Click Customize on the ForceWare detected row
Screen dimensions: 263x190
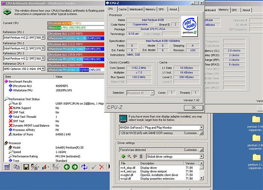[x=193, y=150]
